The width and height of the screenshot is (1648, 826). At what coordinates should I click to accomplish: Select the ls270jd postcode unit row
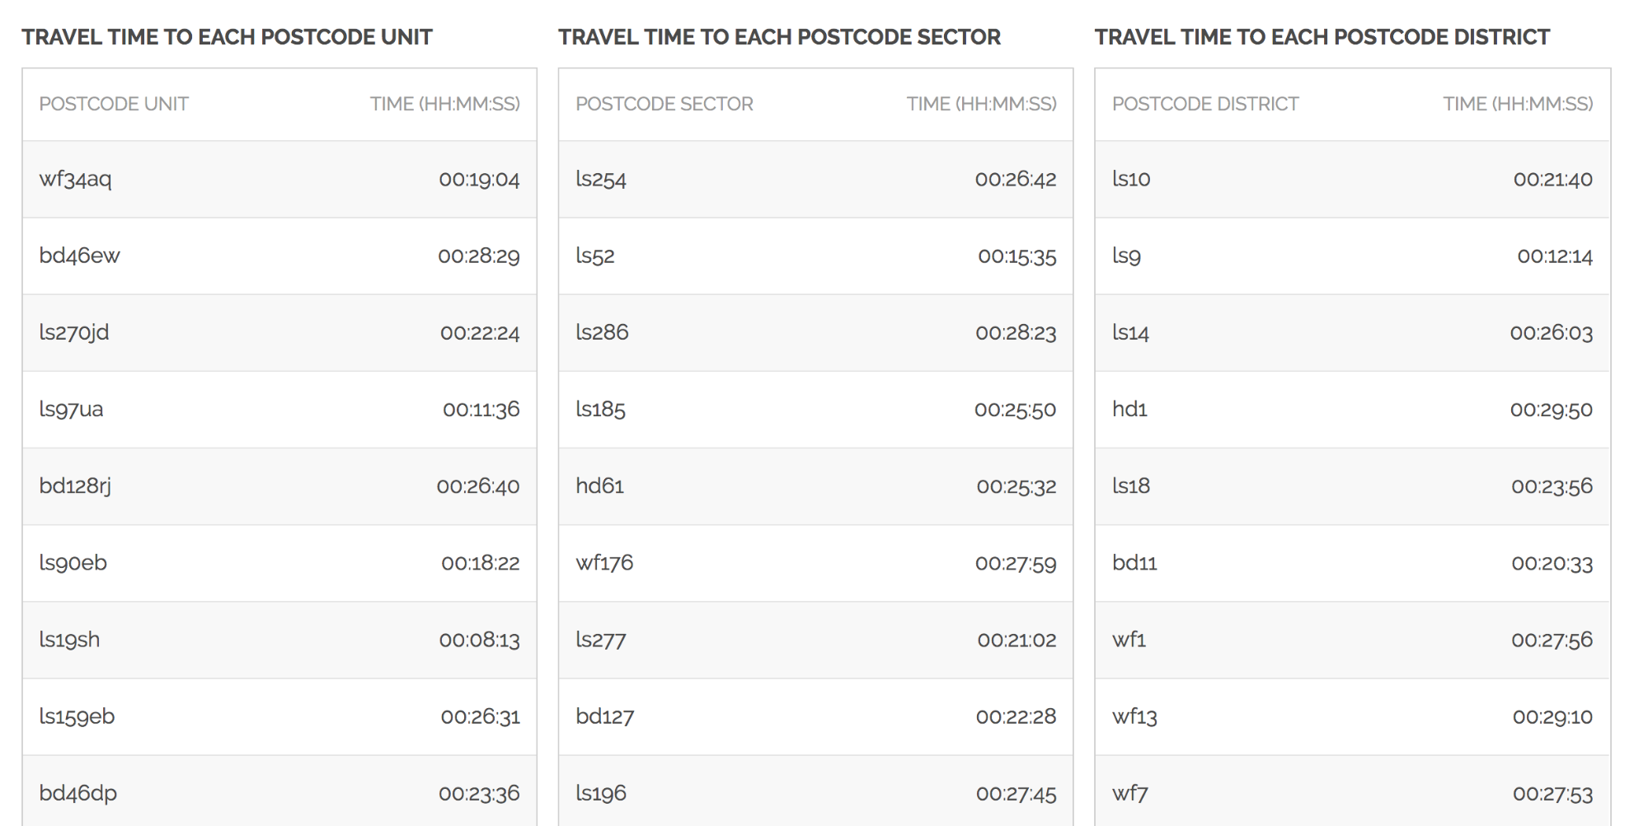coord(279,332)
